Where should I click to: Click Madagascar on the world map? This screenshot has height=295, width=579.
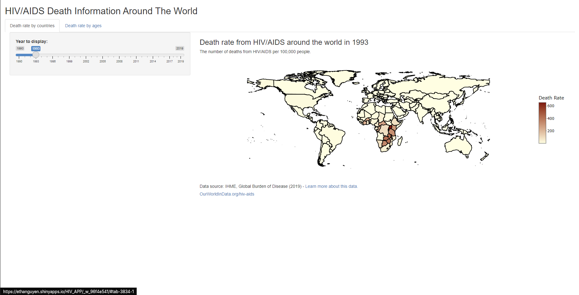[x=400, y=141]
